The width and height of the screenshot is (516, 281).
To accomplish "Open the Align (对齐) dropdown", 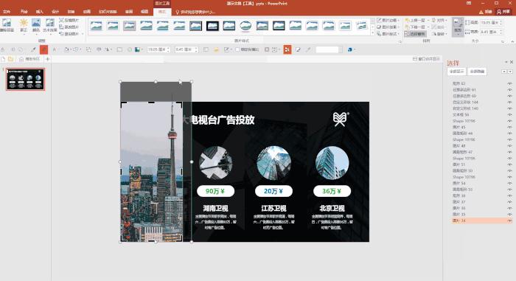I will coord(439,21).
